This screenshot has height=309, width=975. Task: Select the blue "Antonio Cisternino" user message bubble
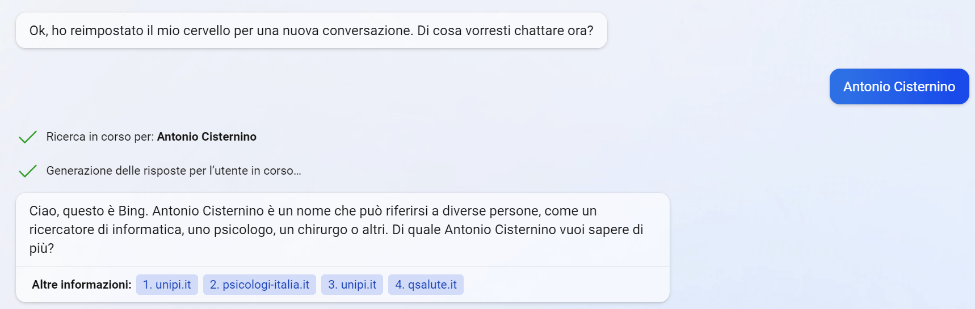(x=899, y=87)
